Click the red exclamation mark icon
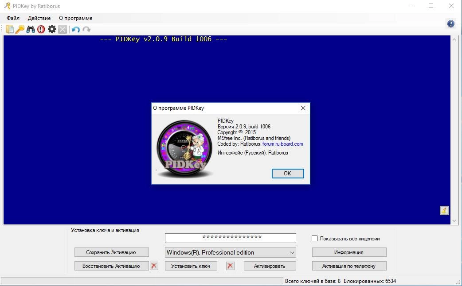 tap(41, 29)
